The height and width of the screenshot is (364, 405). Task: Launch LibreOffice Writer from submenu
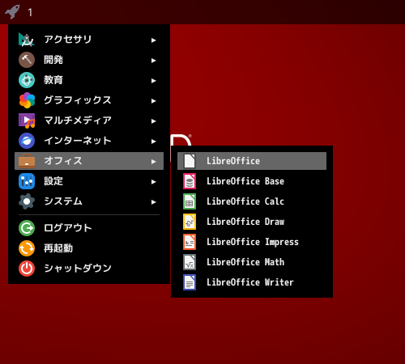point(252,282)
